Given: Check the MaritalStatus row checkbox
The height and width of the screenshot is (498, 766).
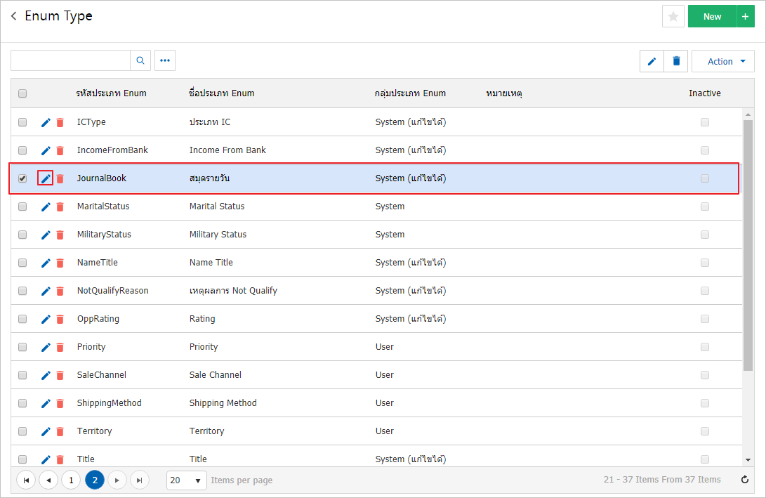Looking at the screenshot, I should [x=22, y=207].
